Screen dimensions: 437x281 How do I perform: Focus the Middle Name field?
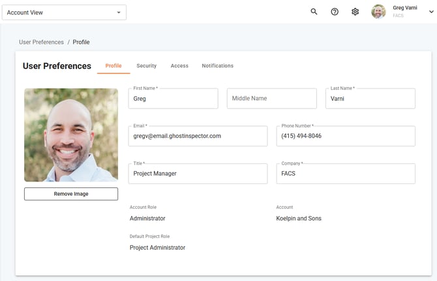[x=272, y=99]
